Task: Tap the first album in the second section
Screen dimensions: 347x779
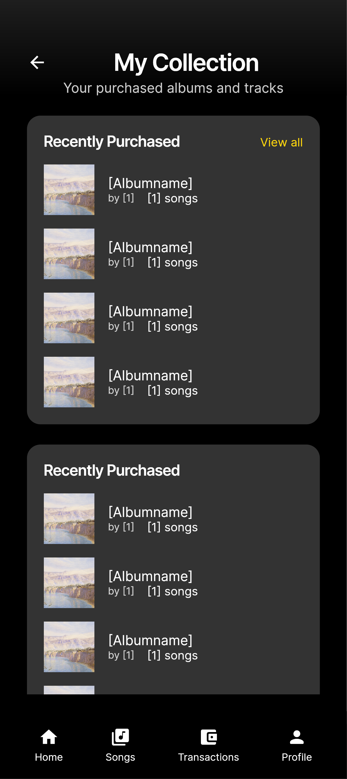Action: click(x=69, y=518)
